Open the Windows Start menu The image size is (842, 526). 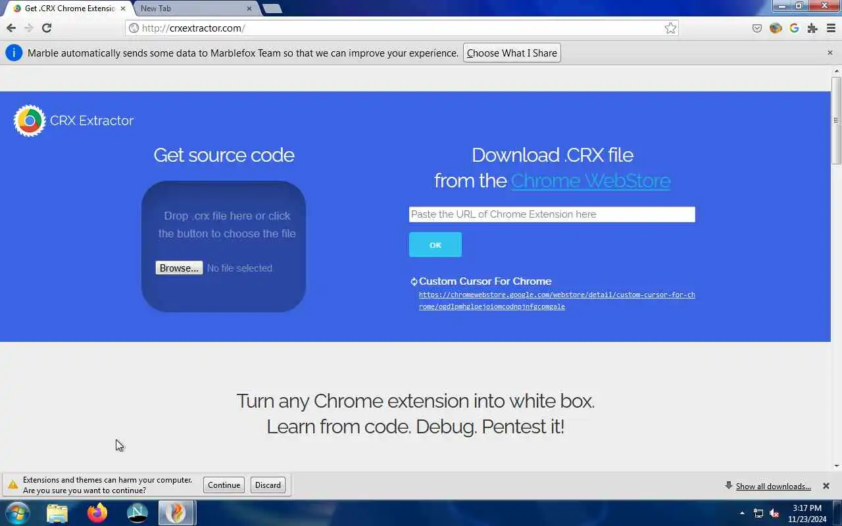[18, 513]
